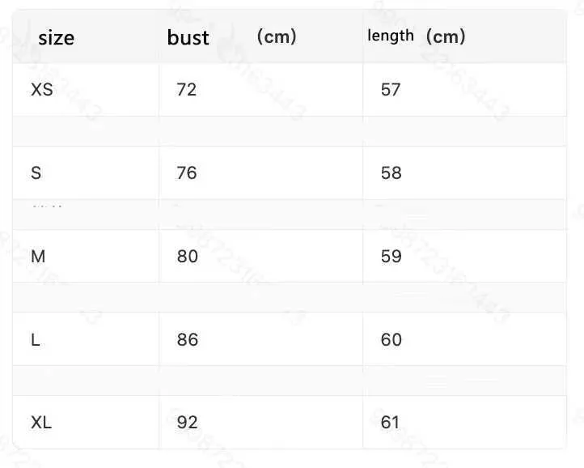Click length value 58
This screenshot has height=468, width=584.
click(x=391, y=173)
